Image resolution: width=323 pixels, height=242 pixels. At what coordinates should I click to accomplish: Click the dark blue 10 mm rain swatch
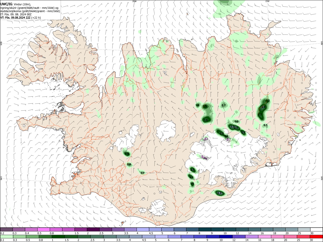point(225,237)
